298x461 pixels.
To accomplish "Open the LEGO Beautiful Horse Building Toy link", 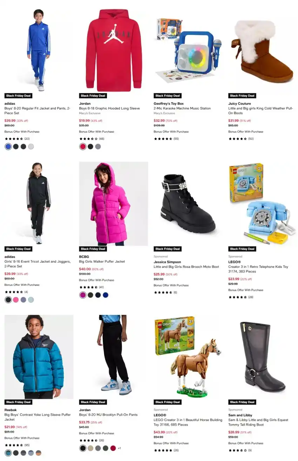I will [188, 422].
